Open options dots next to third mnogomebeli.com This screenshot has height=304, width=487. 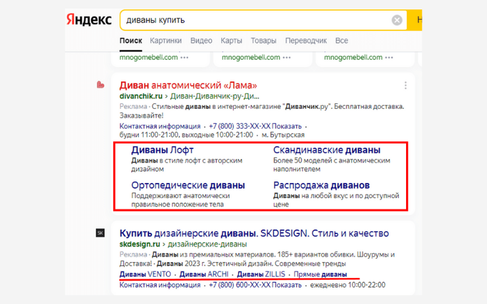click(x=389, y=57)
